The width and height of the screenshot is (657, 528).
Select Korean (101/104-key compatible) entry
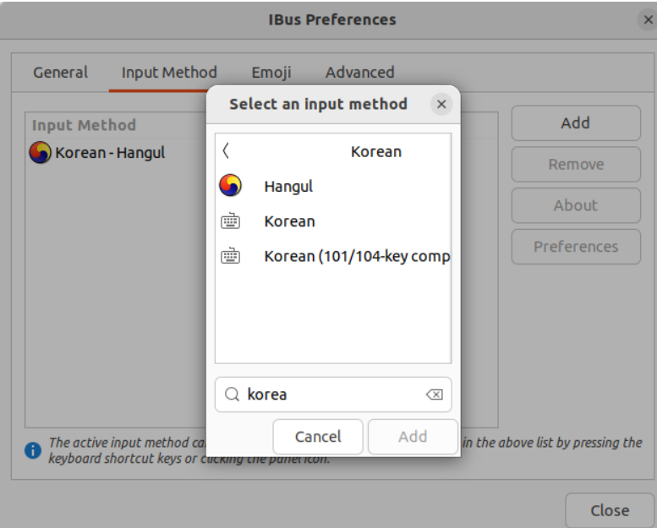[333, 256]
